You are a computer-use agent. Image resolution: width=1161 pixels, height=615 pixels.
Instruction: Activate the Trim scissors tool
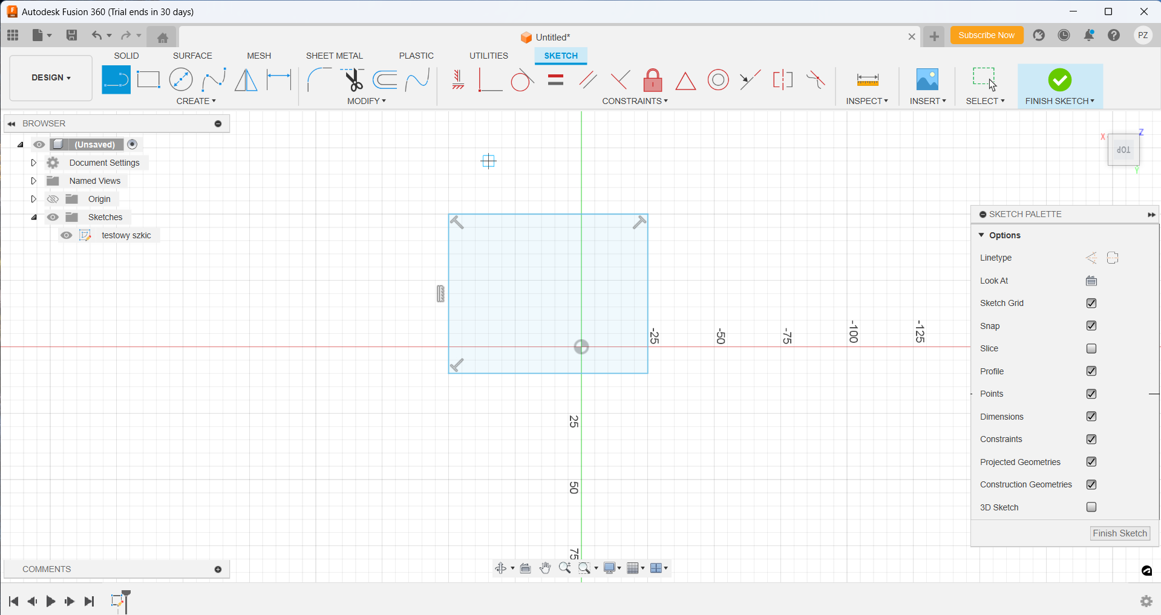tap(353, 80)
